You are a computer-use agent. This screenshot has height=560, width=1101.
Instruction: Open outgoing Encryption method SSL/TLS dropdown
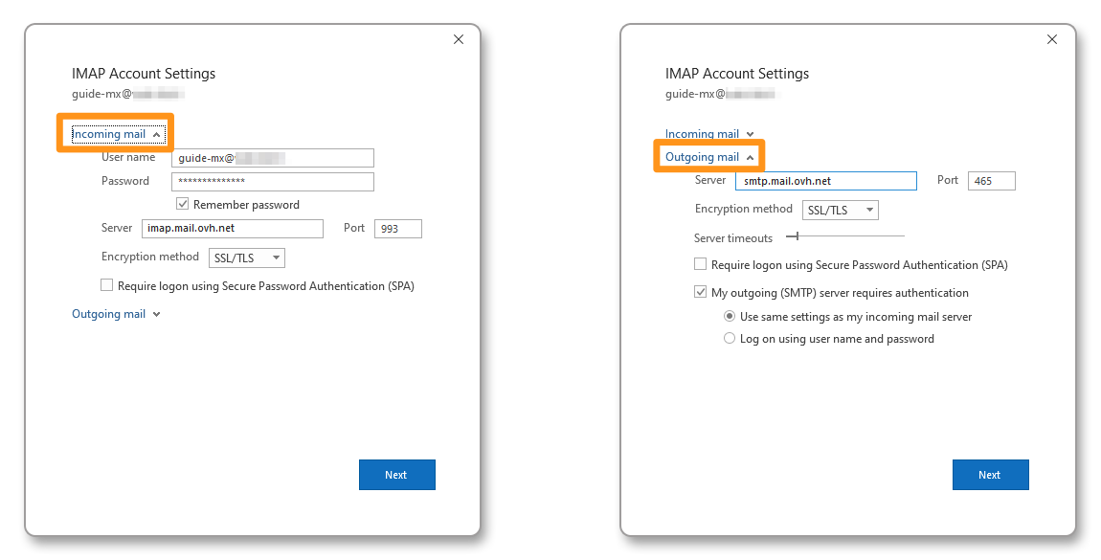click(x=840, y=210)
